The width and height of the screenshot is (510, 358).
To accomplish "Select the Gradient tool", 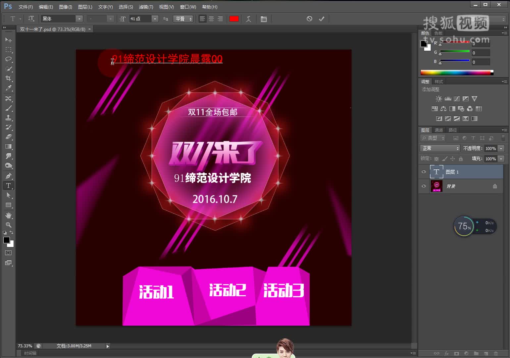I will 8,147.
